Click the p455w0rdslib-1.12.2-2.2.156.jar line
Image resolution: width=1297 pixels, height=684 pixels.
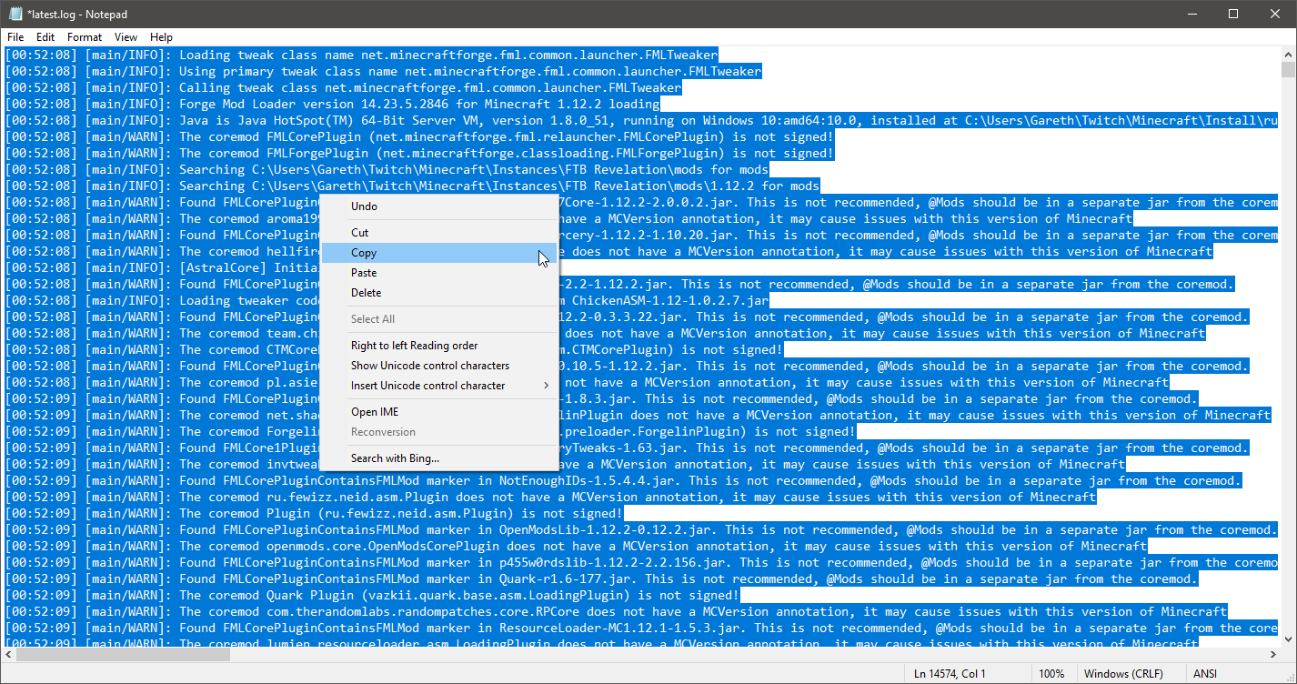pos(642,562)
